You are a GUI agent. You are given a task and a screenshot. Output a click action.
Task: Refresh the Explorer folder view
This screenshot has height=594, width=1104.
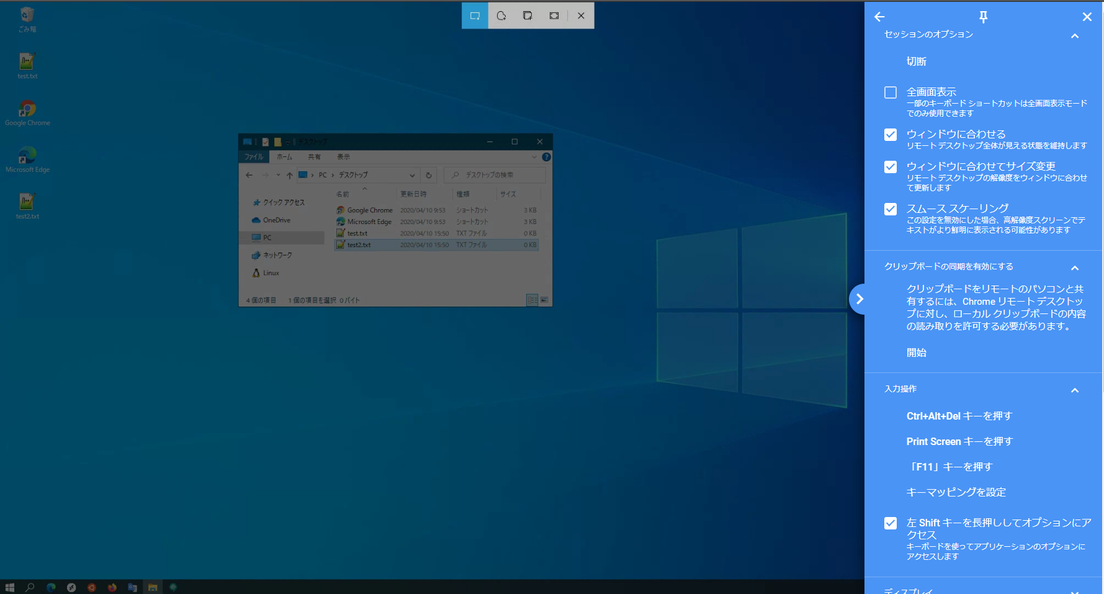428,175
